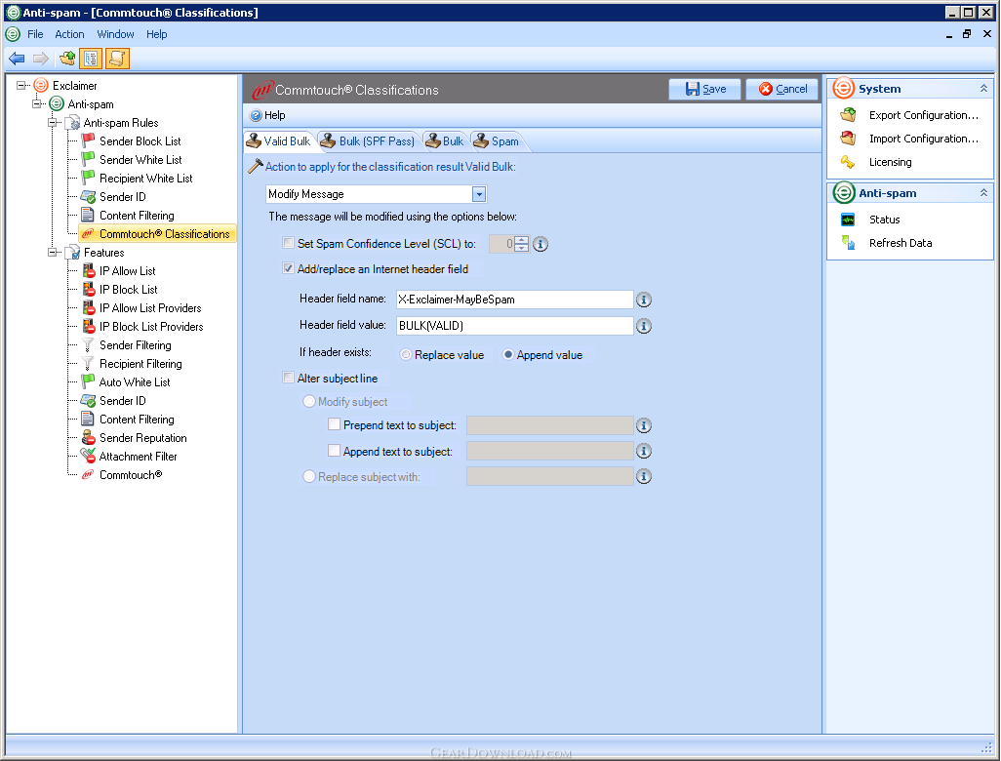Click the Header field value info icon
This screenshot has width=1001, height=761.
(644, 326)
